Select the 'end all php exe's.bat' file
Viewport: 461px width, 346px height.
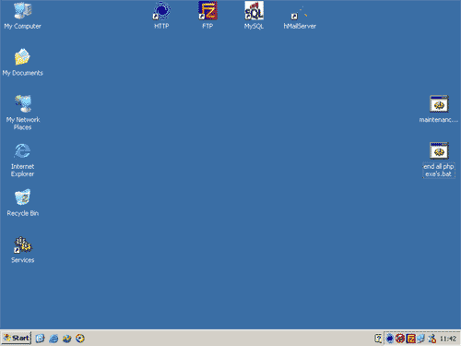tap(439, 151)
